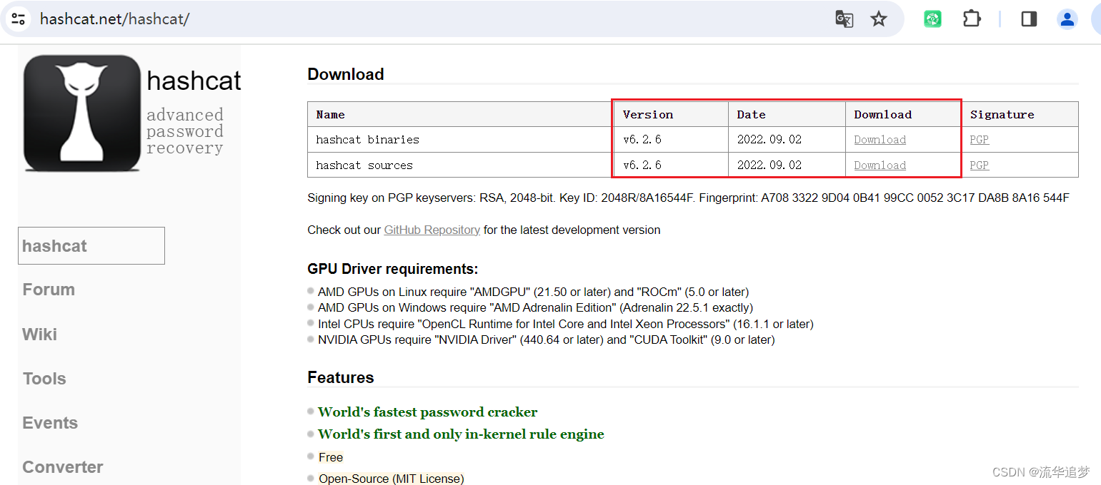The image size is (1101, 485).
Task: Open the translate page icon
Action: point(845,19)
